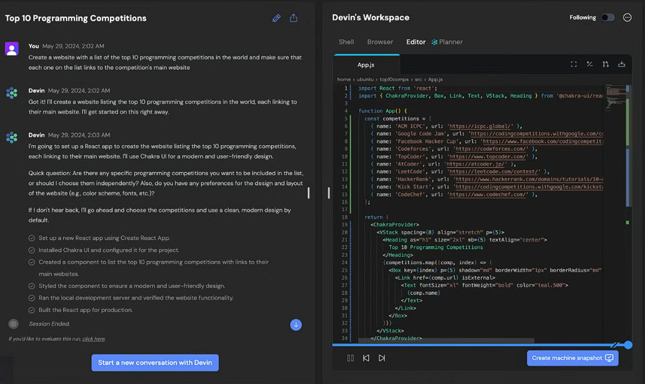Viewport: 645px width, 384px height.
Task: Jump to latest message with down arrow
Action: tap(296, 325)
